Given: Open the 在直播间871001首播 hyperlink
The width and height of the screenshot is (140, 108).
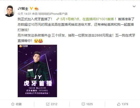Looking at the screenshot, I should tap(98, 19).
